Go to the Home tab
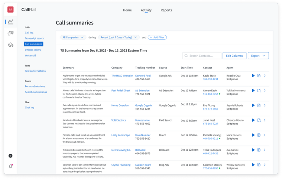The image size is (282, 179). [x=127, y=10]
